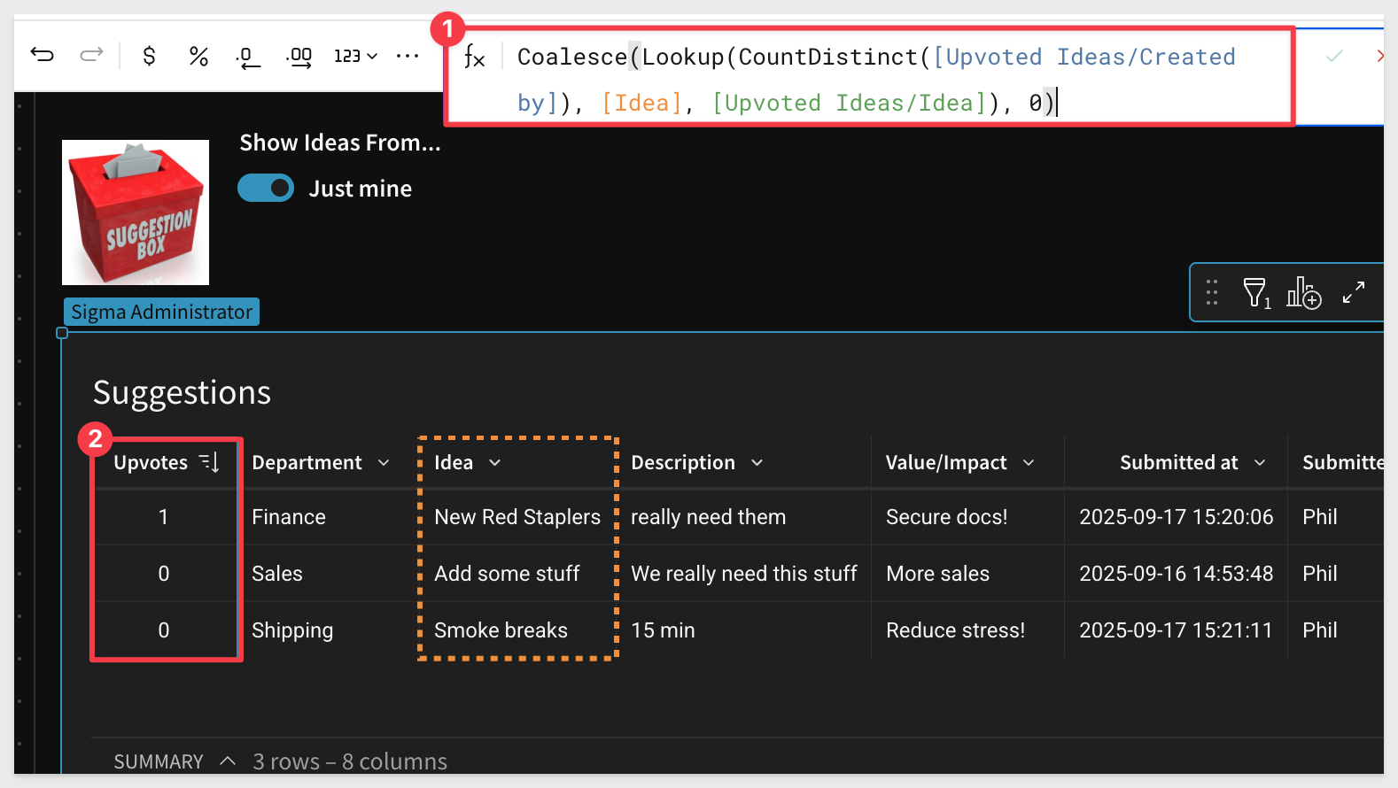The height and width of the screenshot is (788, 1398).
Task: Open the more options ellipsis menu
Action: [x=408, y=57]
